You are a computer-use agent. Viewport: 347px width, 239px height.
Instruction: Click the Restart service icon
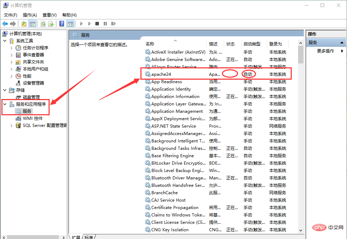tap(113, 24)
